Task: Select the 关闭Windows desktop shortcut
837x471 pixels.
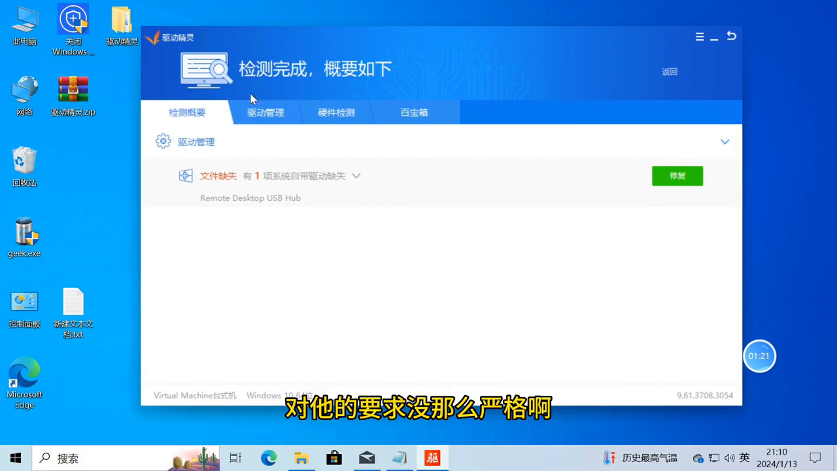Action: (x=73, y=30)
